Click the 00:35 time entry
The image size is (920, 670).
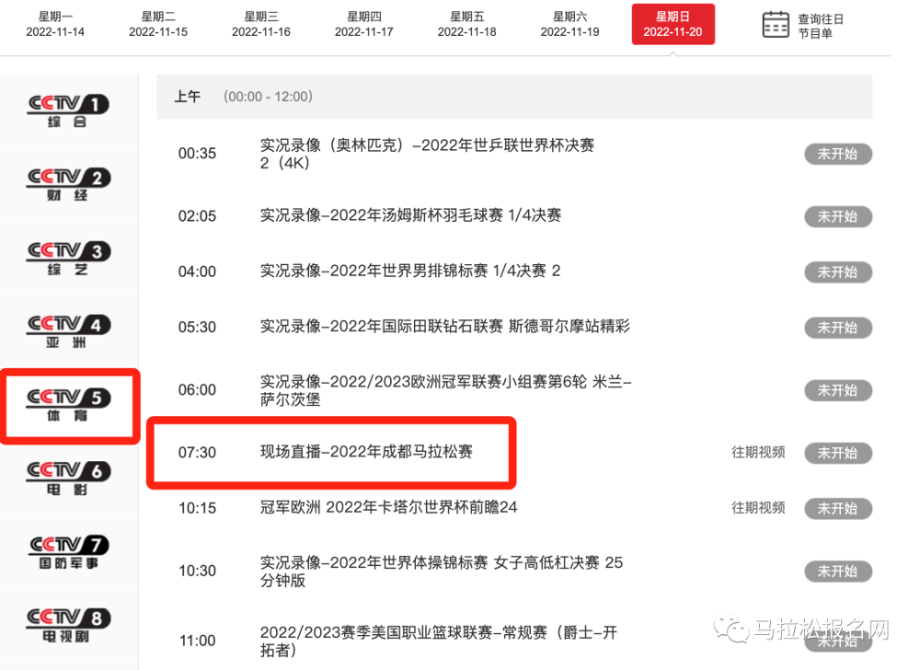click(197, 154)
